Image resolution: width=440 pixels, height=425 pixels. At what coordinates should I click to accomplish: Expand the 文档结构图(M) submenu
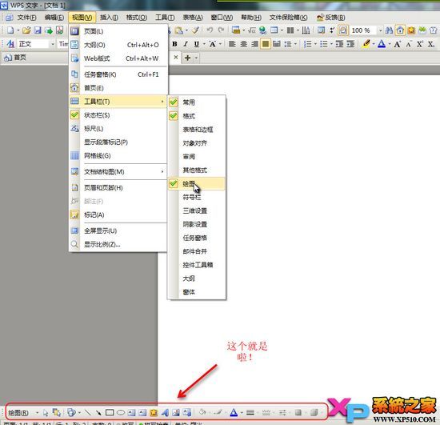[118, 171]
